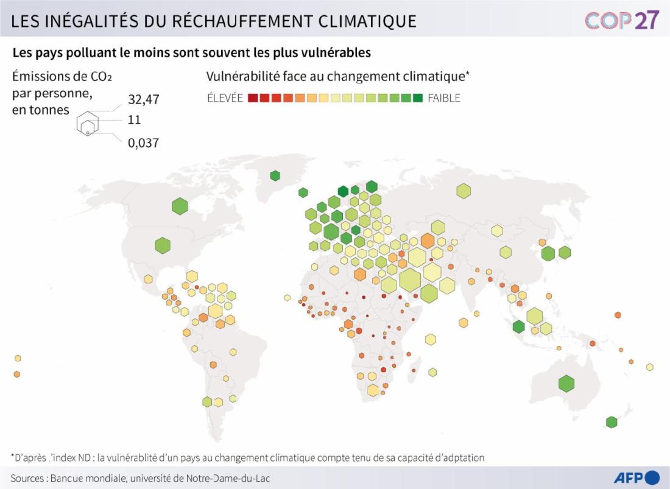Select the green hexagon over Canada
This screenshot has width=670, height=489.
pyautogui.click(x=180, y=206)
